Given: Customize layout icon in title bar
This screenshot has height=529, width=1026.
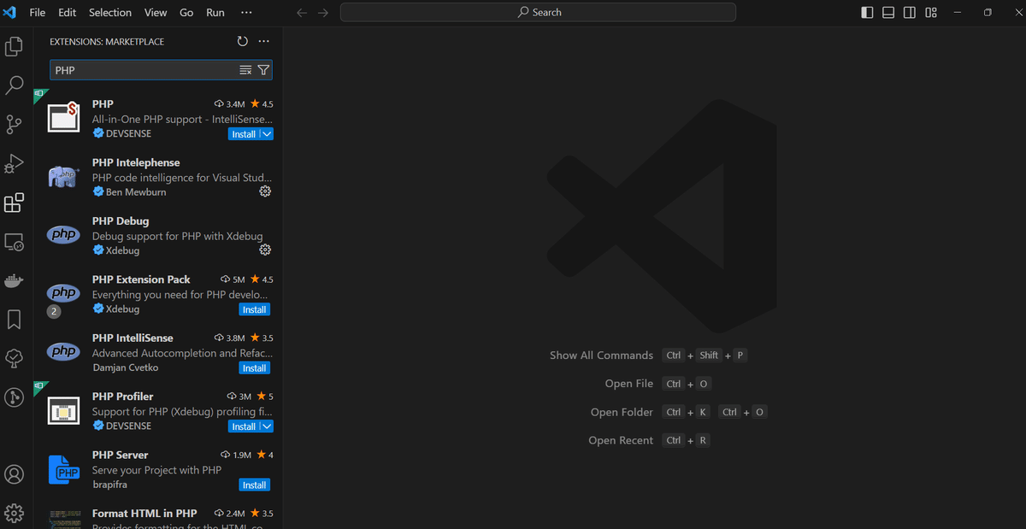Looking at the screenshot, I should (x=931, y=13).
